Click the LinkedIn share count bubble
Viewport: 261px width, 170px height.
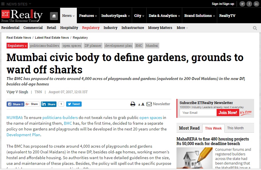(x=61, y=104)
